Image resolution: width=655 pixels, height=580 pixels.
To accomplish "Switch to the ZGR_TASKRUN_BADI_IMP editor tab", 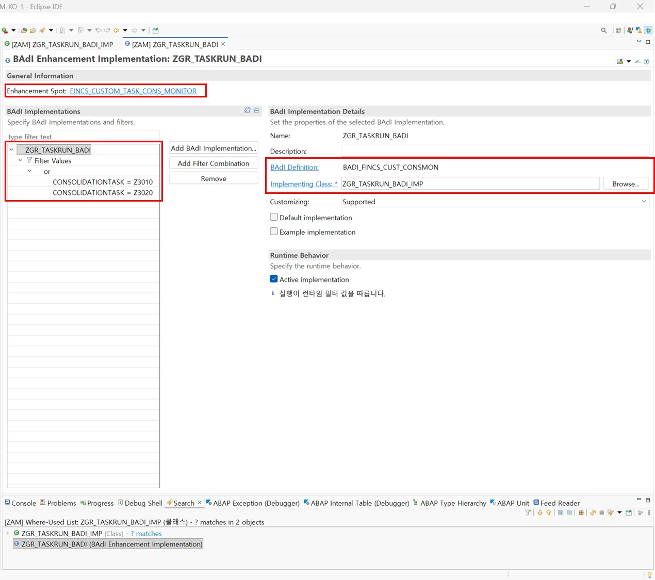I will [62, 44].
